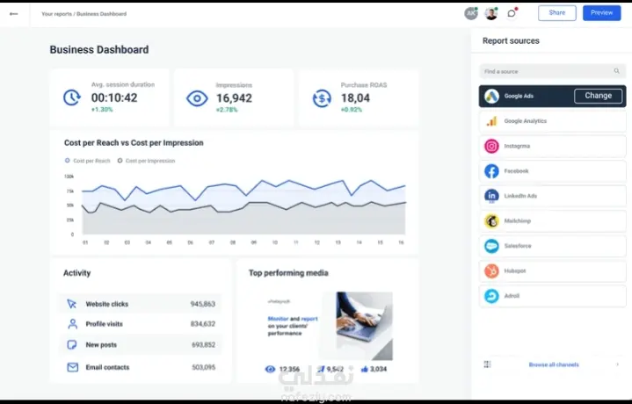This screenshot has height=404, width=632.
Task: Select the Facebook source icon
Action: (x=491, y=171)
